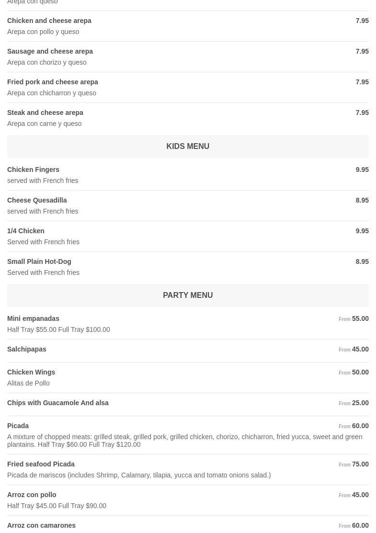The width and height of the screenshot is (376, 533).
Task: Open the Arroz con pollo tray item
Action: (x=32, y=495)
